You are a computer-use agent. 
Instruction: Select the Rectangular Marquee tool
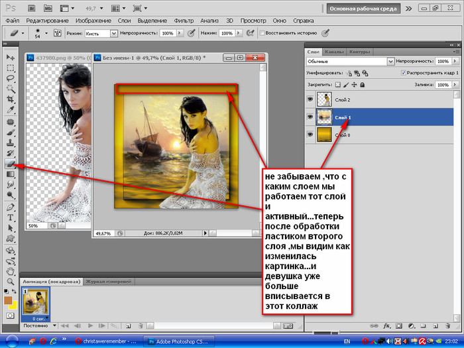tap(11, 68)
